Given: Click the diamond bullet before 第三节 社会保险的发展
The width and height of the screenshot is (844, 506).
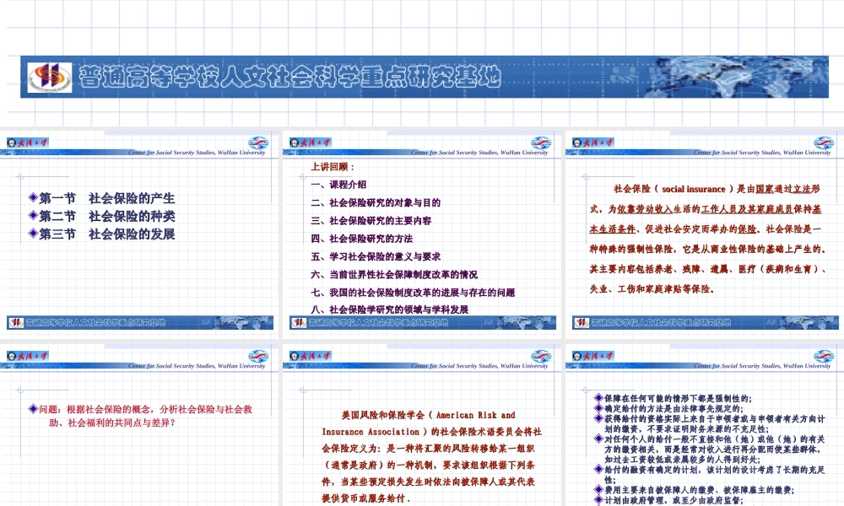Looking at the screenshot, I should tap(33, 234).
